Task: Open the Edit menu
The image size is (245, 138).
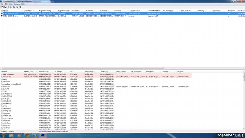Action: click(x=6, y=4)
